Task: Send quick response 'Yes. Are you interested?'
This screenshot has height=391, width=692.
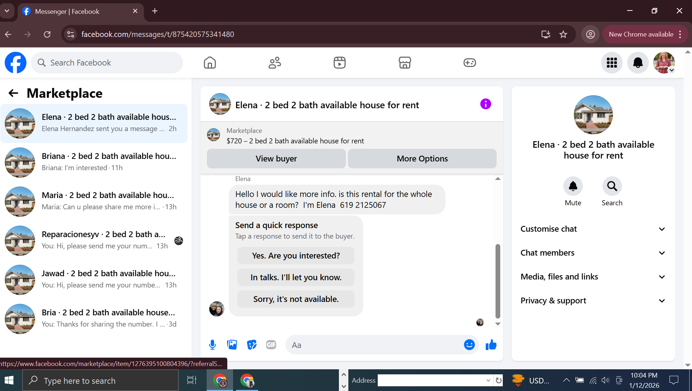Action: tap(296, 256)
